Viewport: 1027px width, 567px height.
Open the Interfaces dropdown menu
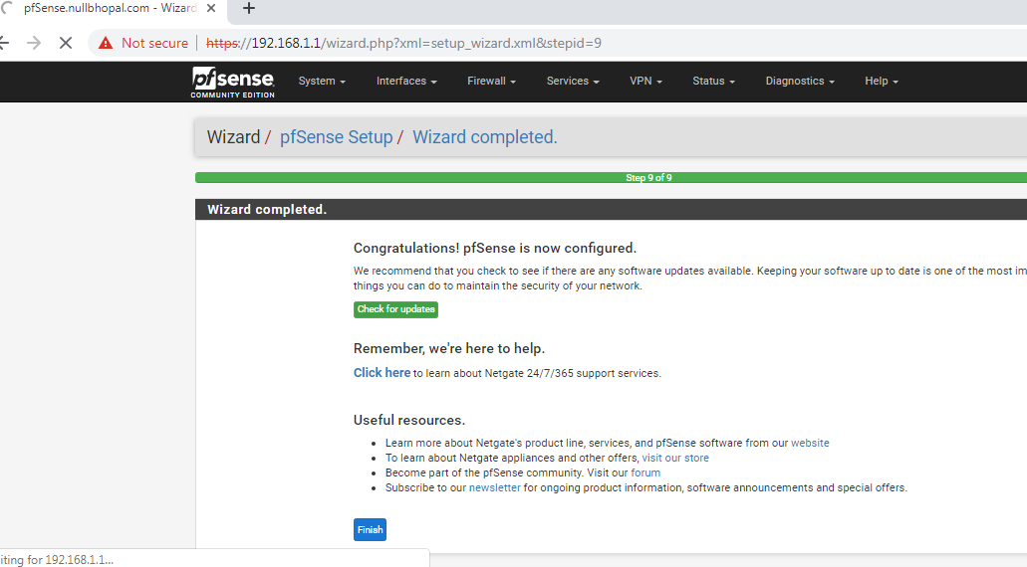point(406,82)
